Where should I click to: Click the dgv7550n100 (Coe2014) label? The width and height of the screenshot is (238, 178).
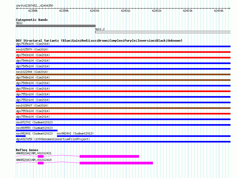pyautogui.click(x=33, y=89)
